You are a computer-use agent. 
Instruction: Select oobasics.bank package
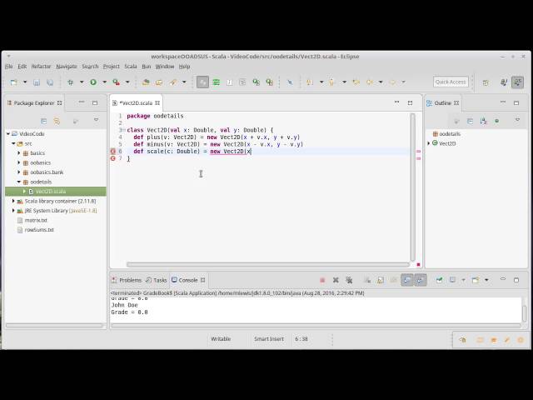coord(47,172)
